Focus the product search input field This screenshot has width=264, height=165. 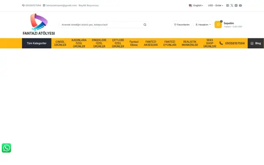pyautogui.click(x=101, y=25)
